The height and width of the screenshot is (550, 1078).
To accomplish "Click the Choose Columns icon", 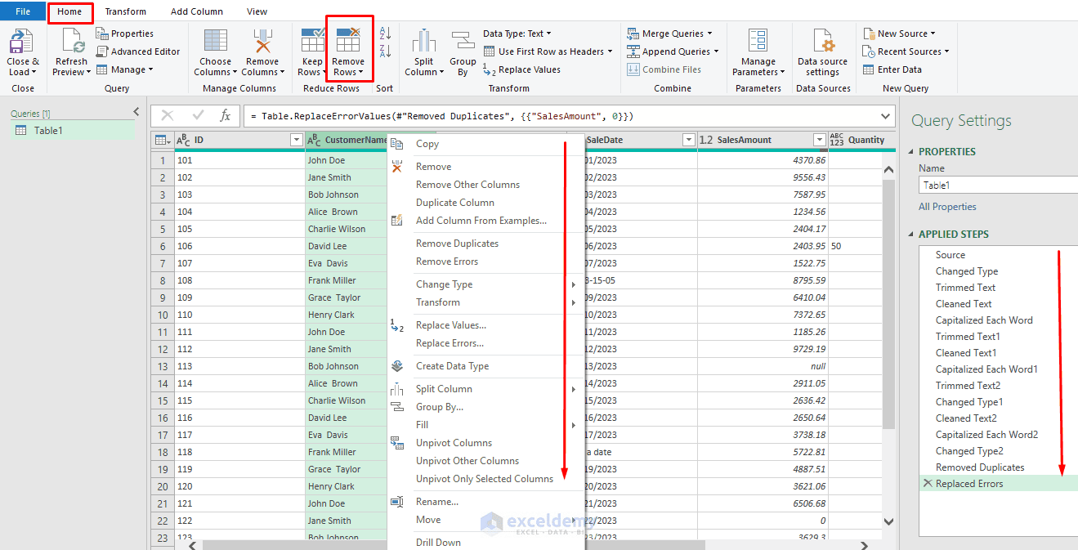I will tap(216, 41).
